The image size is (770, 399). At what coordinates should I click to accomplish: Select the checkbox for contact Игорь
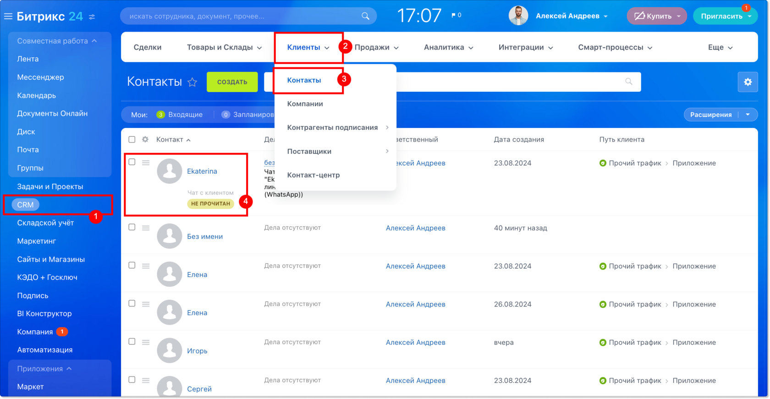(132, 342)
